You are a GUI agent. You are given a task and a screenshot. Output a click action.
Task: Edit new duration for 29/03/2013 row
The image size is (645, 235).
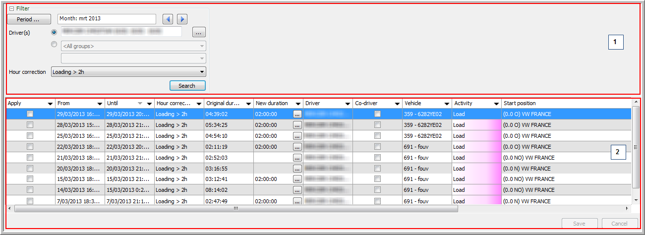[297, 114]
